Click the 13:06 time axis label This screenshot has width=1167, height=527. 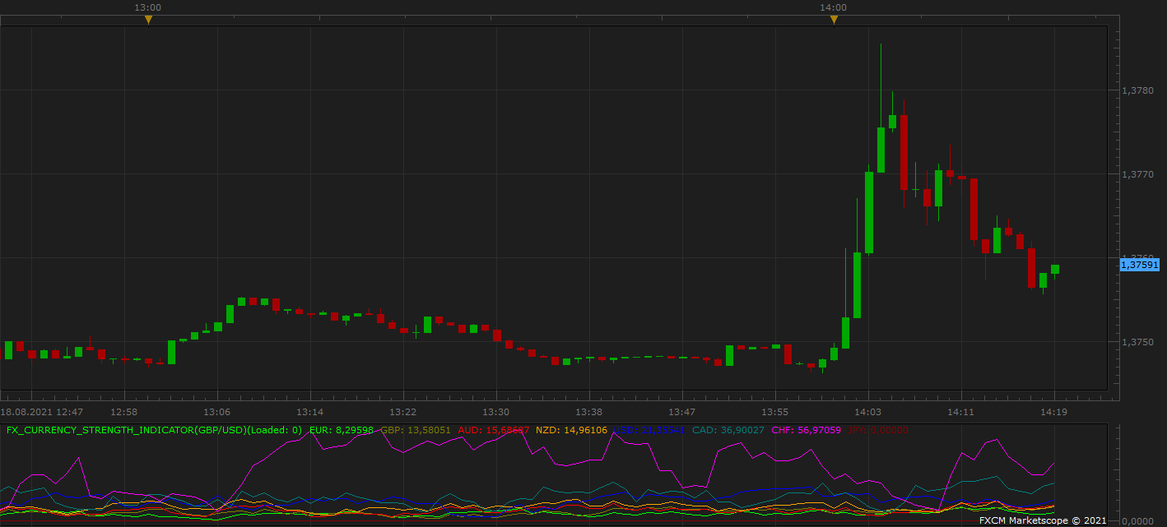217,411
